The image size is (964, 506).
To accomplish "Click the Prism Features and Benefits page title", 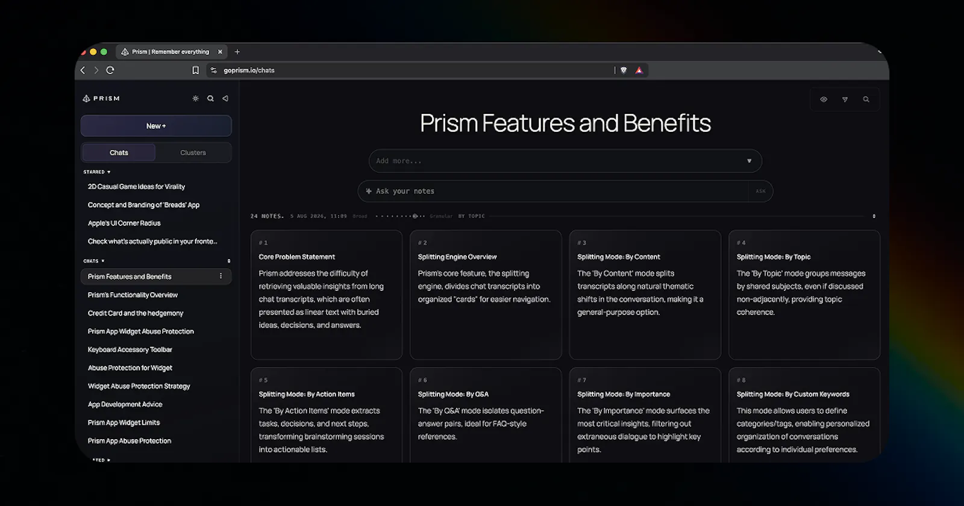I will [565, 123].
